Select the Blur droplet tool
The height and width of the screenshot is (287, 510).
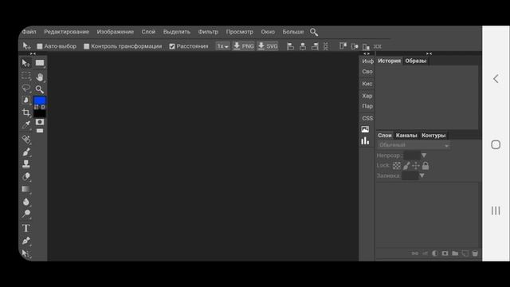(26, 202)
